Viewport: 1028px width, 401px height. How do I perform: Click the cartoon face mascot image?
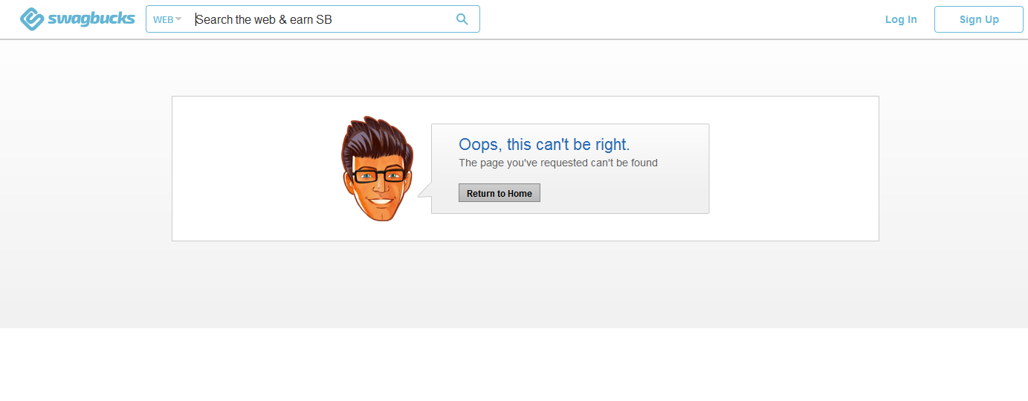point(378,168)
